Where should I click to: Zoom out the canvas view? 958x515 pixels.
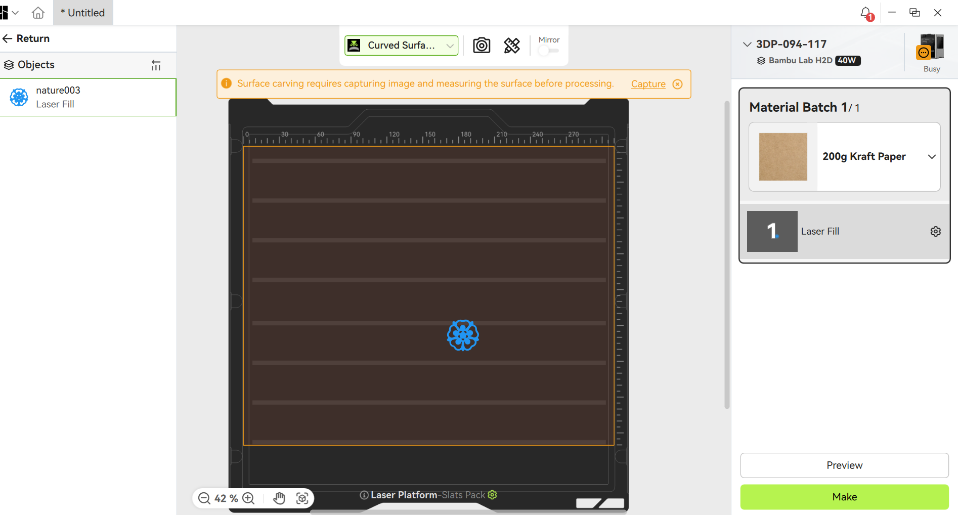pos(204,498)
